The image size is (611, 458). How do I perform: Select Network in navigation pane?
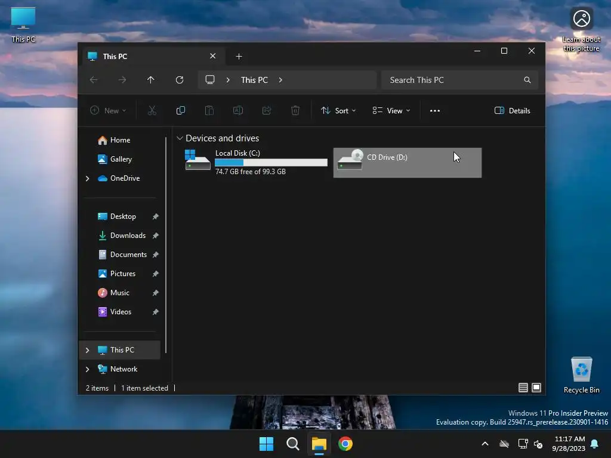(x=124, y=369)
